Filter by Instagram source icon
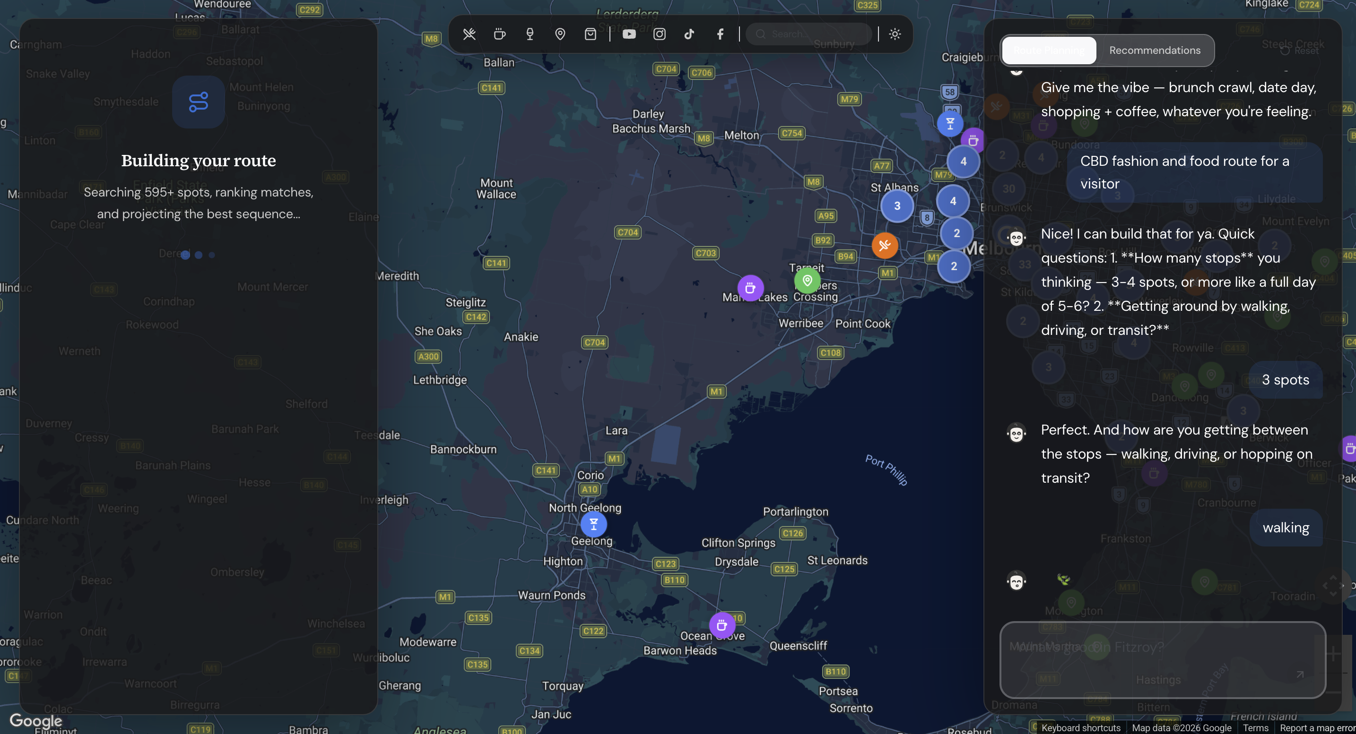 [659, 34]
